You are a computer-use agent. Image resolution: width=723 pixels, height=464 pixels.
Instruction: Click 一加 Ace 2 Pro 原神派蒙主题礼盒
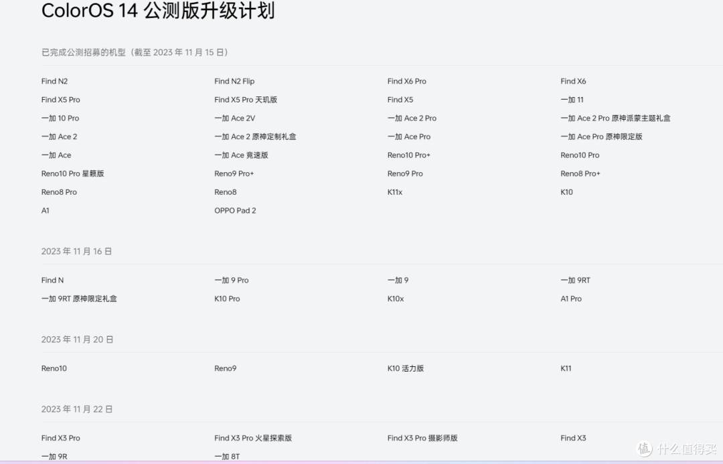[x=615, y=118]
